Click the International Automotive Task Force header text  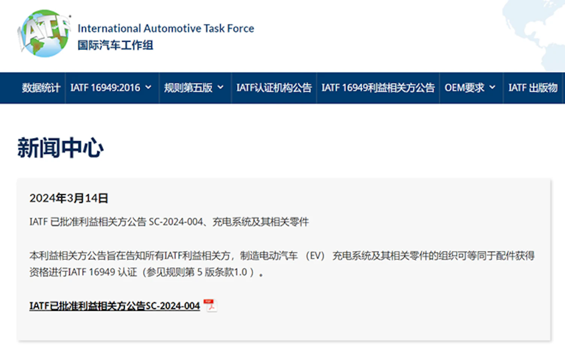point(166,28)
